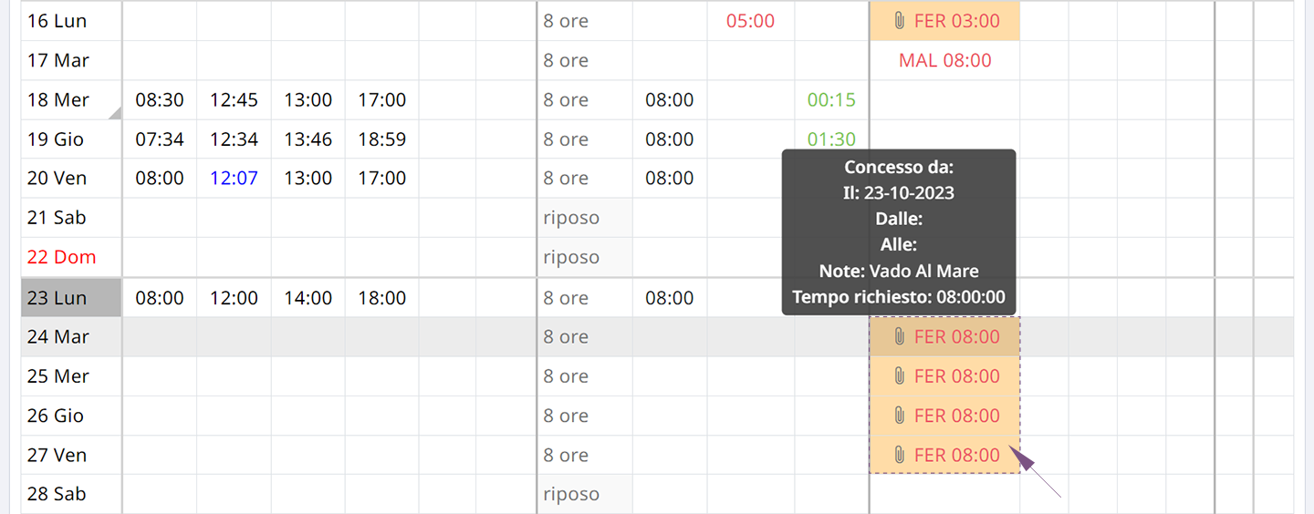
Task: Select the highlighted 23 Lun day cell
Action: pyautogui.click(x=71, y=298)
